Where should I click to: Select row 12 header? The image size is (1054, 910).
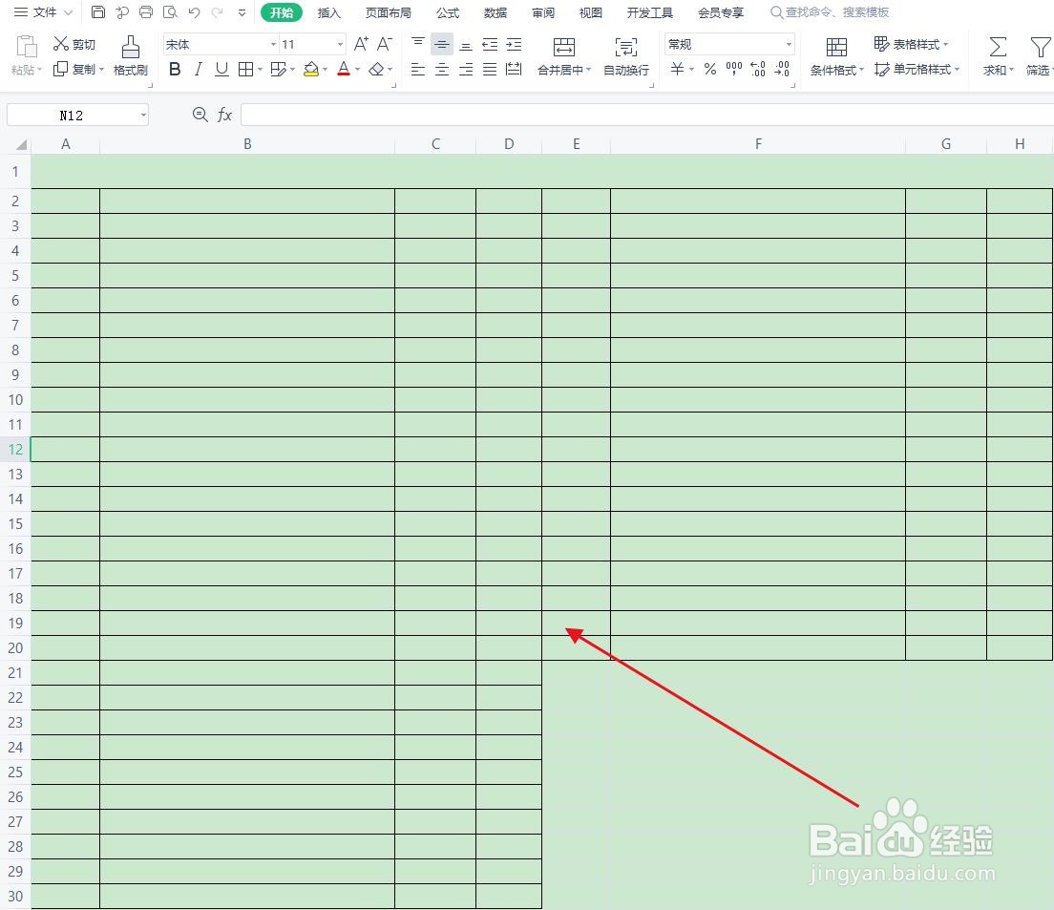(15, 449)
